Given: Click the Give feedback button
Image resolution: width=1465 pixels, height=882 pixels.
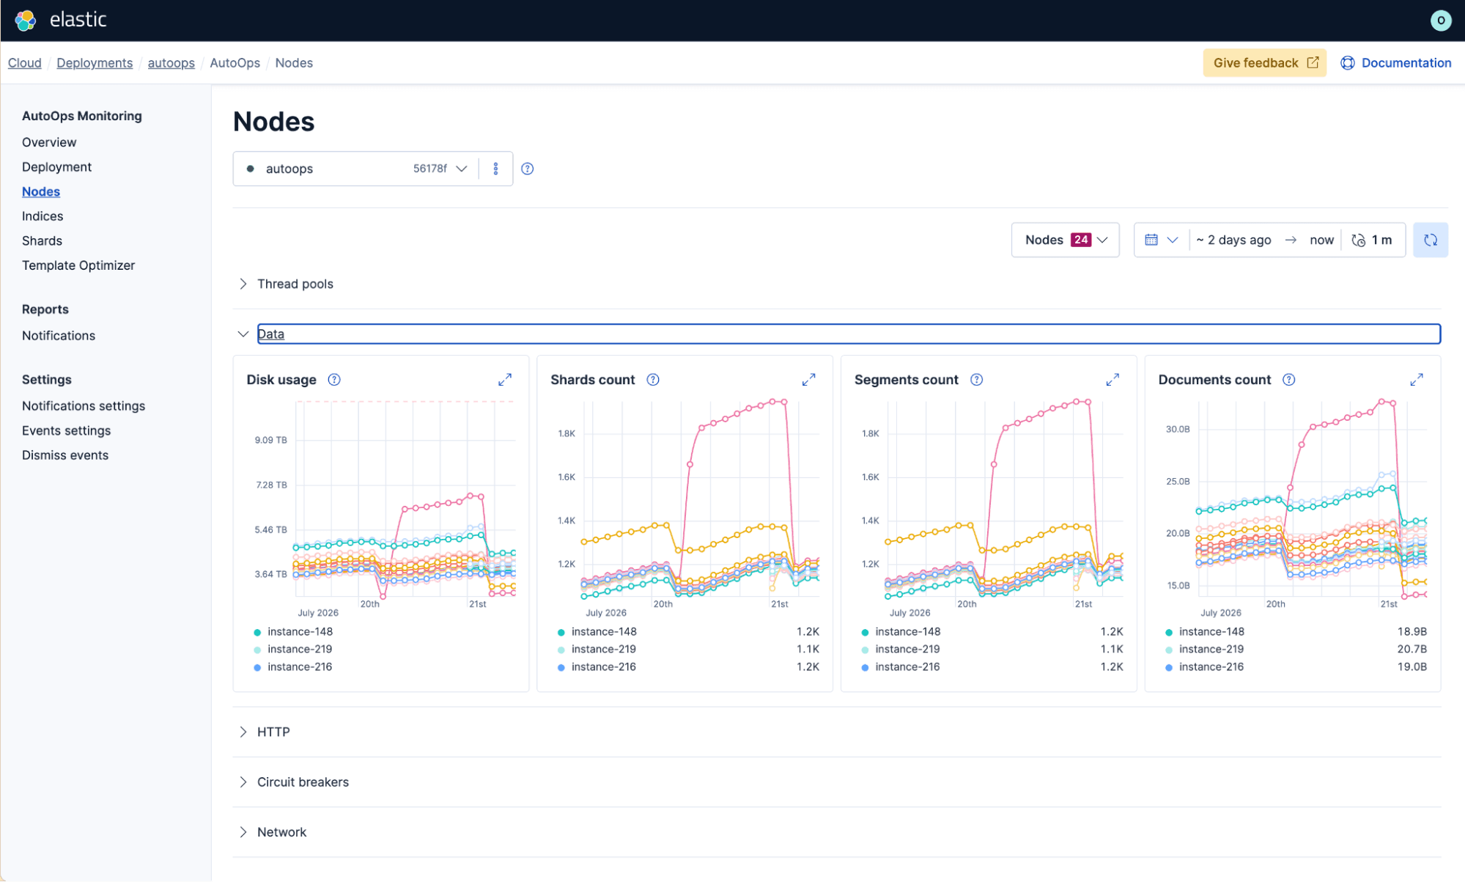Looking at the screenshot, I should coord(1264,63).
